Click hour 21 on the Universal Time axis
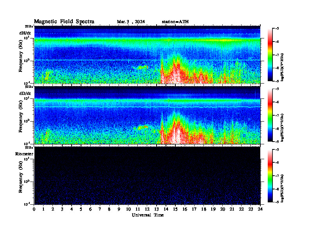Screen dimensions: 310x240 click(x=232, y=209)
